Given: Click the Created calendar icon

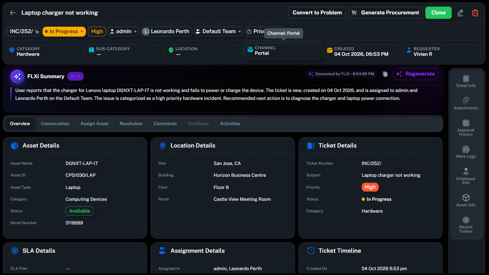Looking at the screenshot, I should point(330,50).
